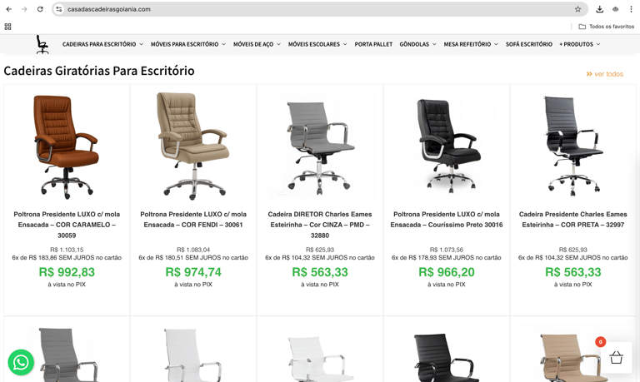The width and height of the screenshot is (640, 382).
Task: Open browser downloads icon
Action: 600,9
